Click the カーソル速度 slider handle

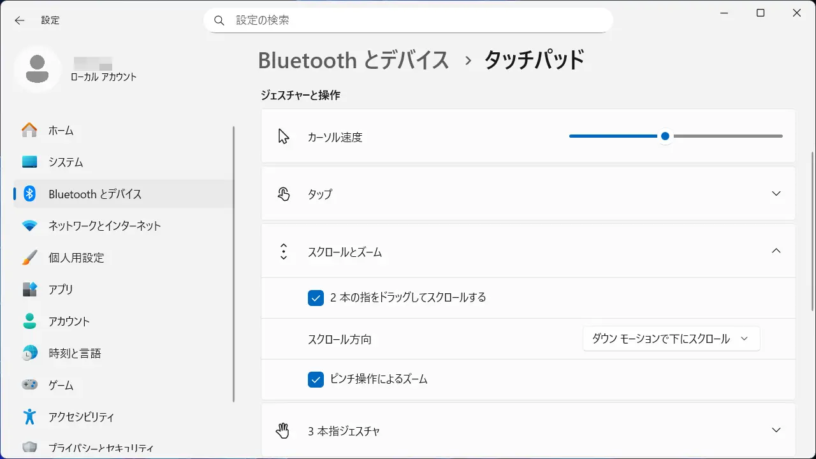[x=665, y=136]
